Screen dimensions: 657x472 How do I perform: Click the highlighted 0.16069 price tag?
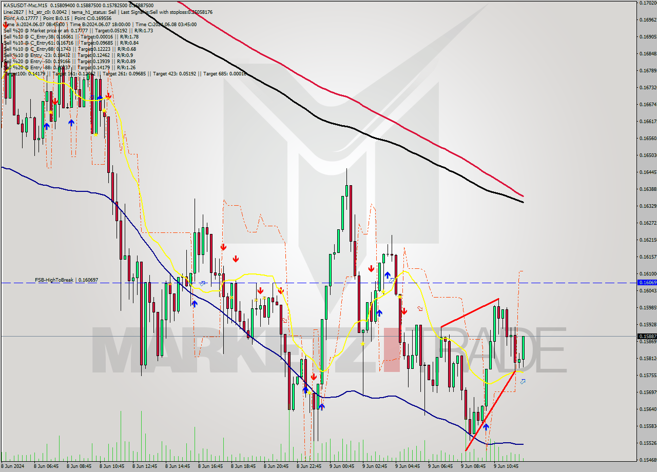647,283
